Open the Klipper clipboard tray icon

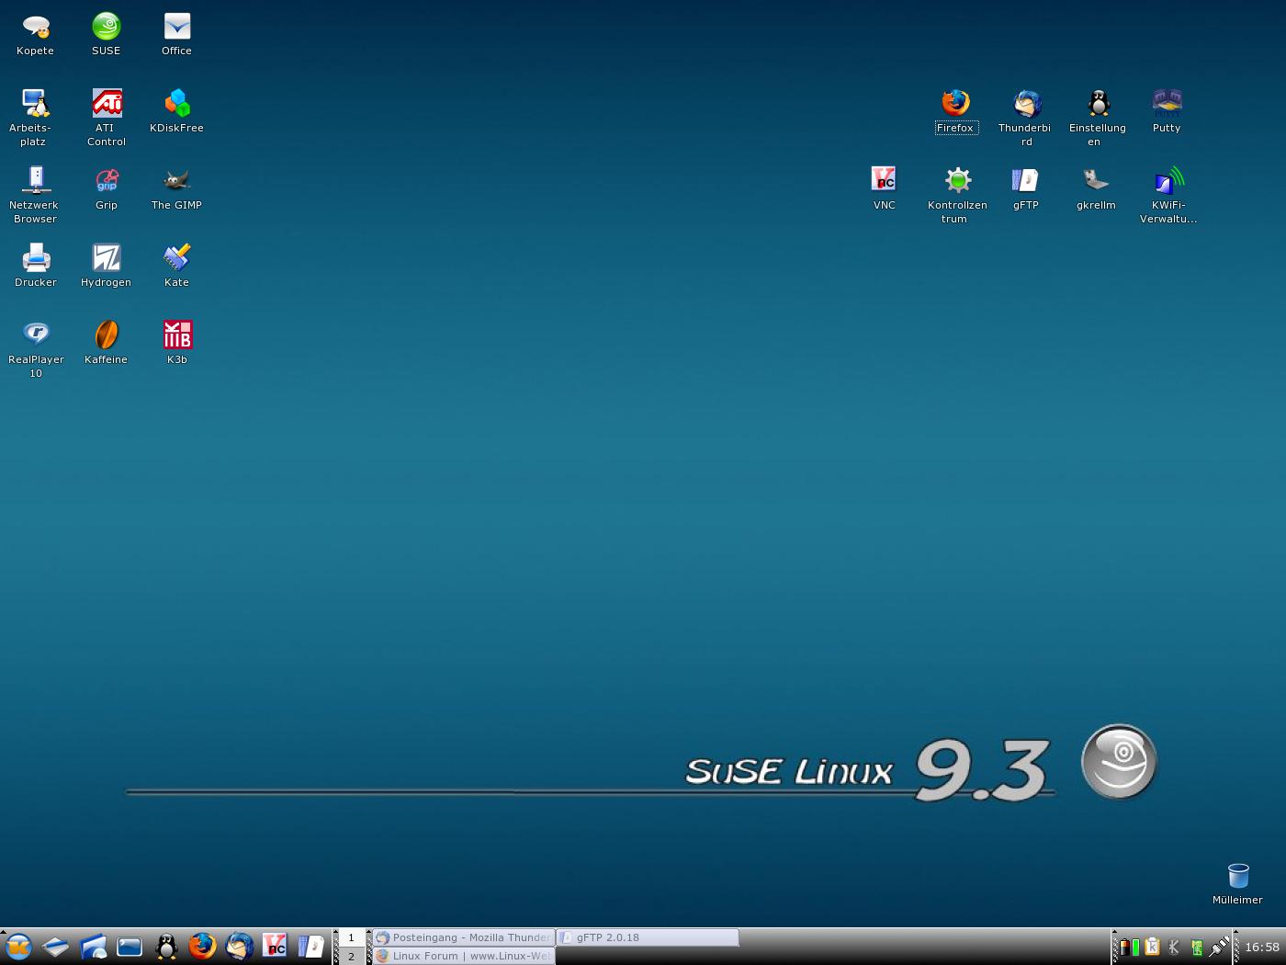pyautogui.click(x=1152, y=947)
